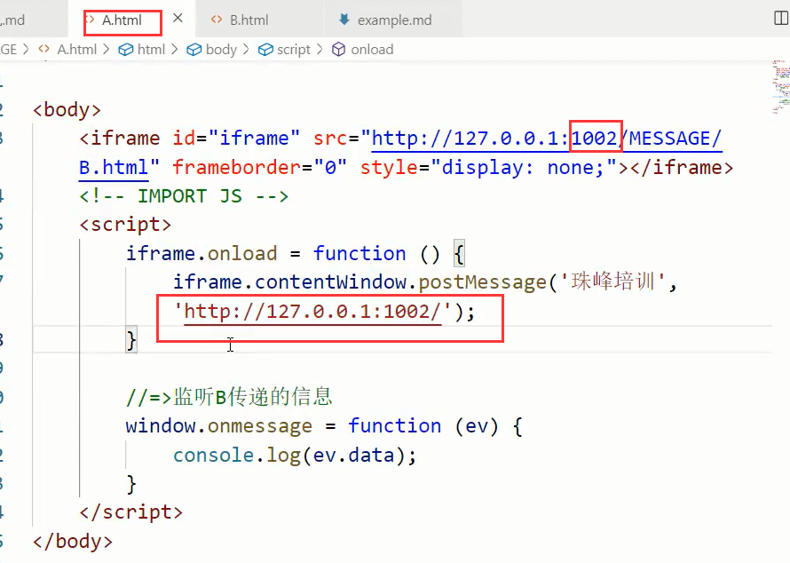This screenshot has height=563, width=790.
Task: Switch to the A.html editor tab
Action: coord(122,20)
